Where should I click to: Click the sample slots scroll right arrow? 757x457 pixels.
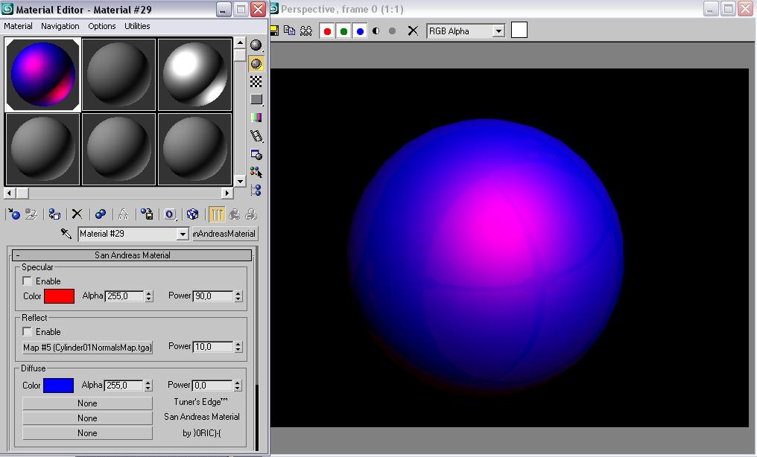point(227,193)
